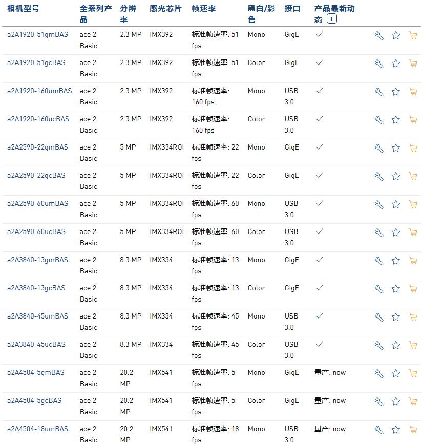Open the a2A2590-22gcBAS product link
Screen dimensions: 423x445
pyautogui.click(x=36, y=176)
